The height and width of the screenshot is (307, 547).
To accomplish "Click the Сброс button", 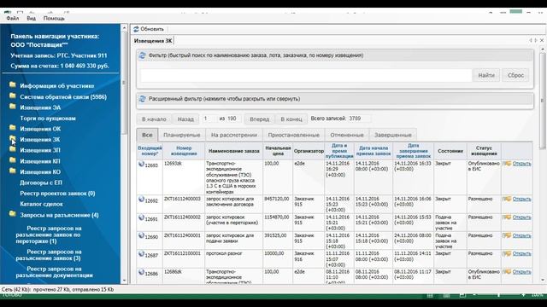I will click(x=515, y=75).
